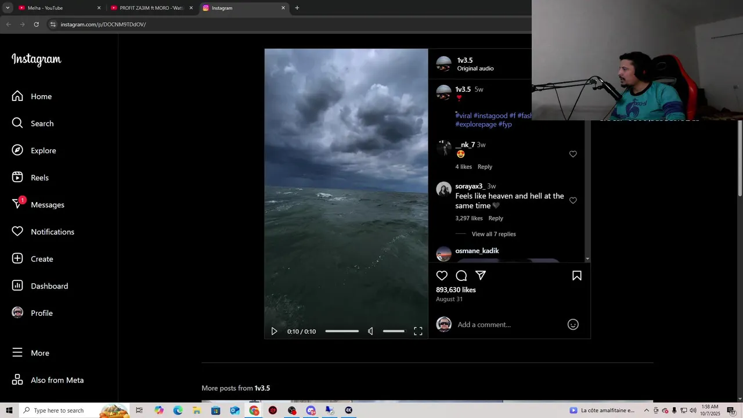Open Search in the Instagram sidebar
743x418 pixels.
click(x=33, y=124)
